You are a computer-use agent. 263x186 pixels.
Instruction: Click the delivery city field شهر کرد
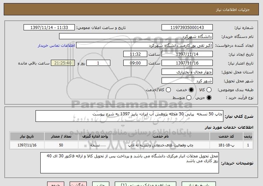pos(187,81)
